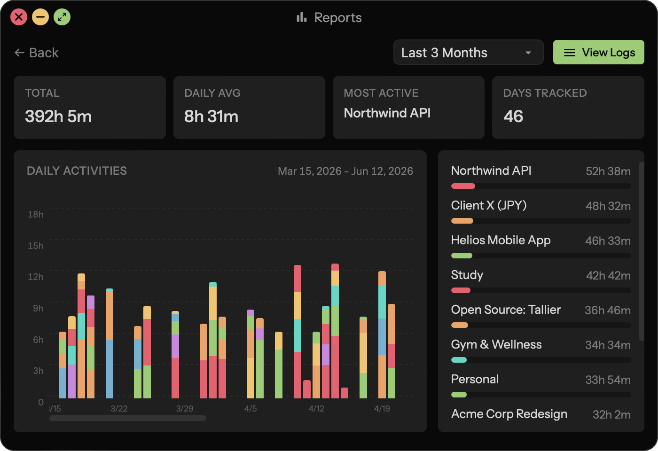Viewport: 658px width, 451px height.
Task: Click the 18h y-axis label
Action: coord(36,215)
